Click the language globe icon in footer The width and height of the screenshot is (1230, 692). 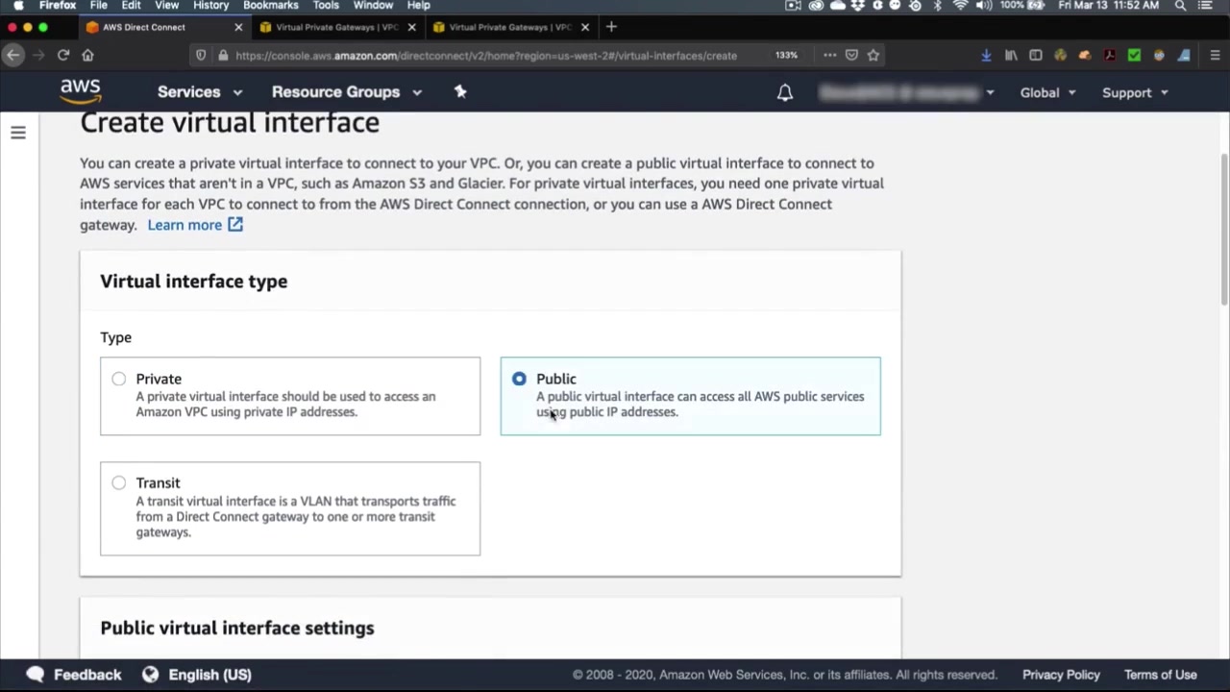(150, 675)
